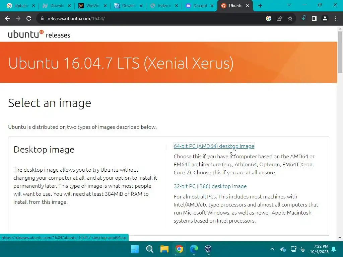The height and width of the screenshot is (257, 343).
Task: Open VirtualBox from the taskbar
Action: point(208,249)
